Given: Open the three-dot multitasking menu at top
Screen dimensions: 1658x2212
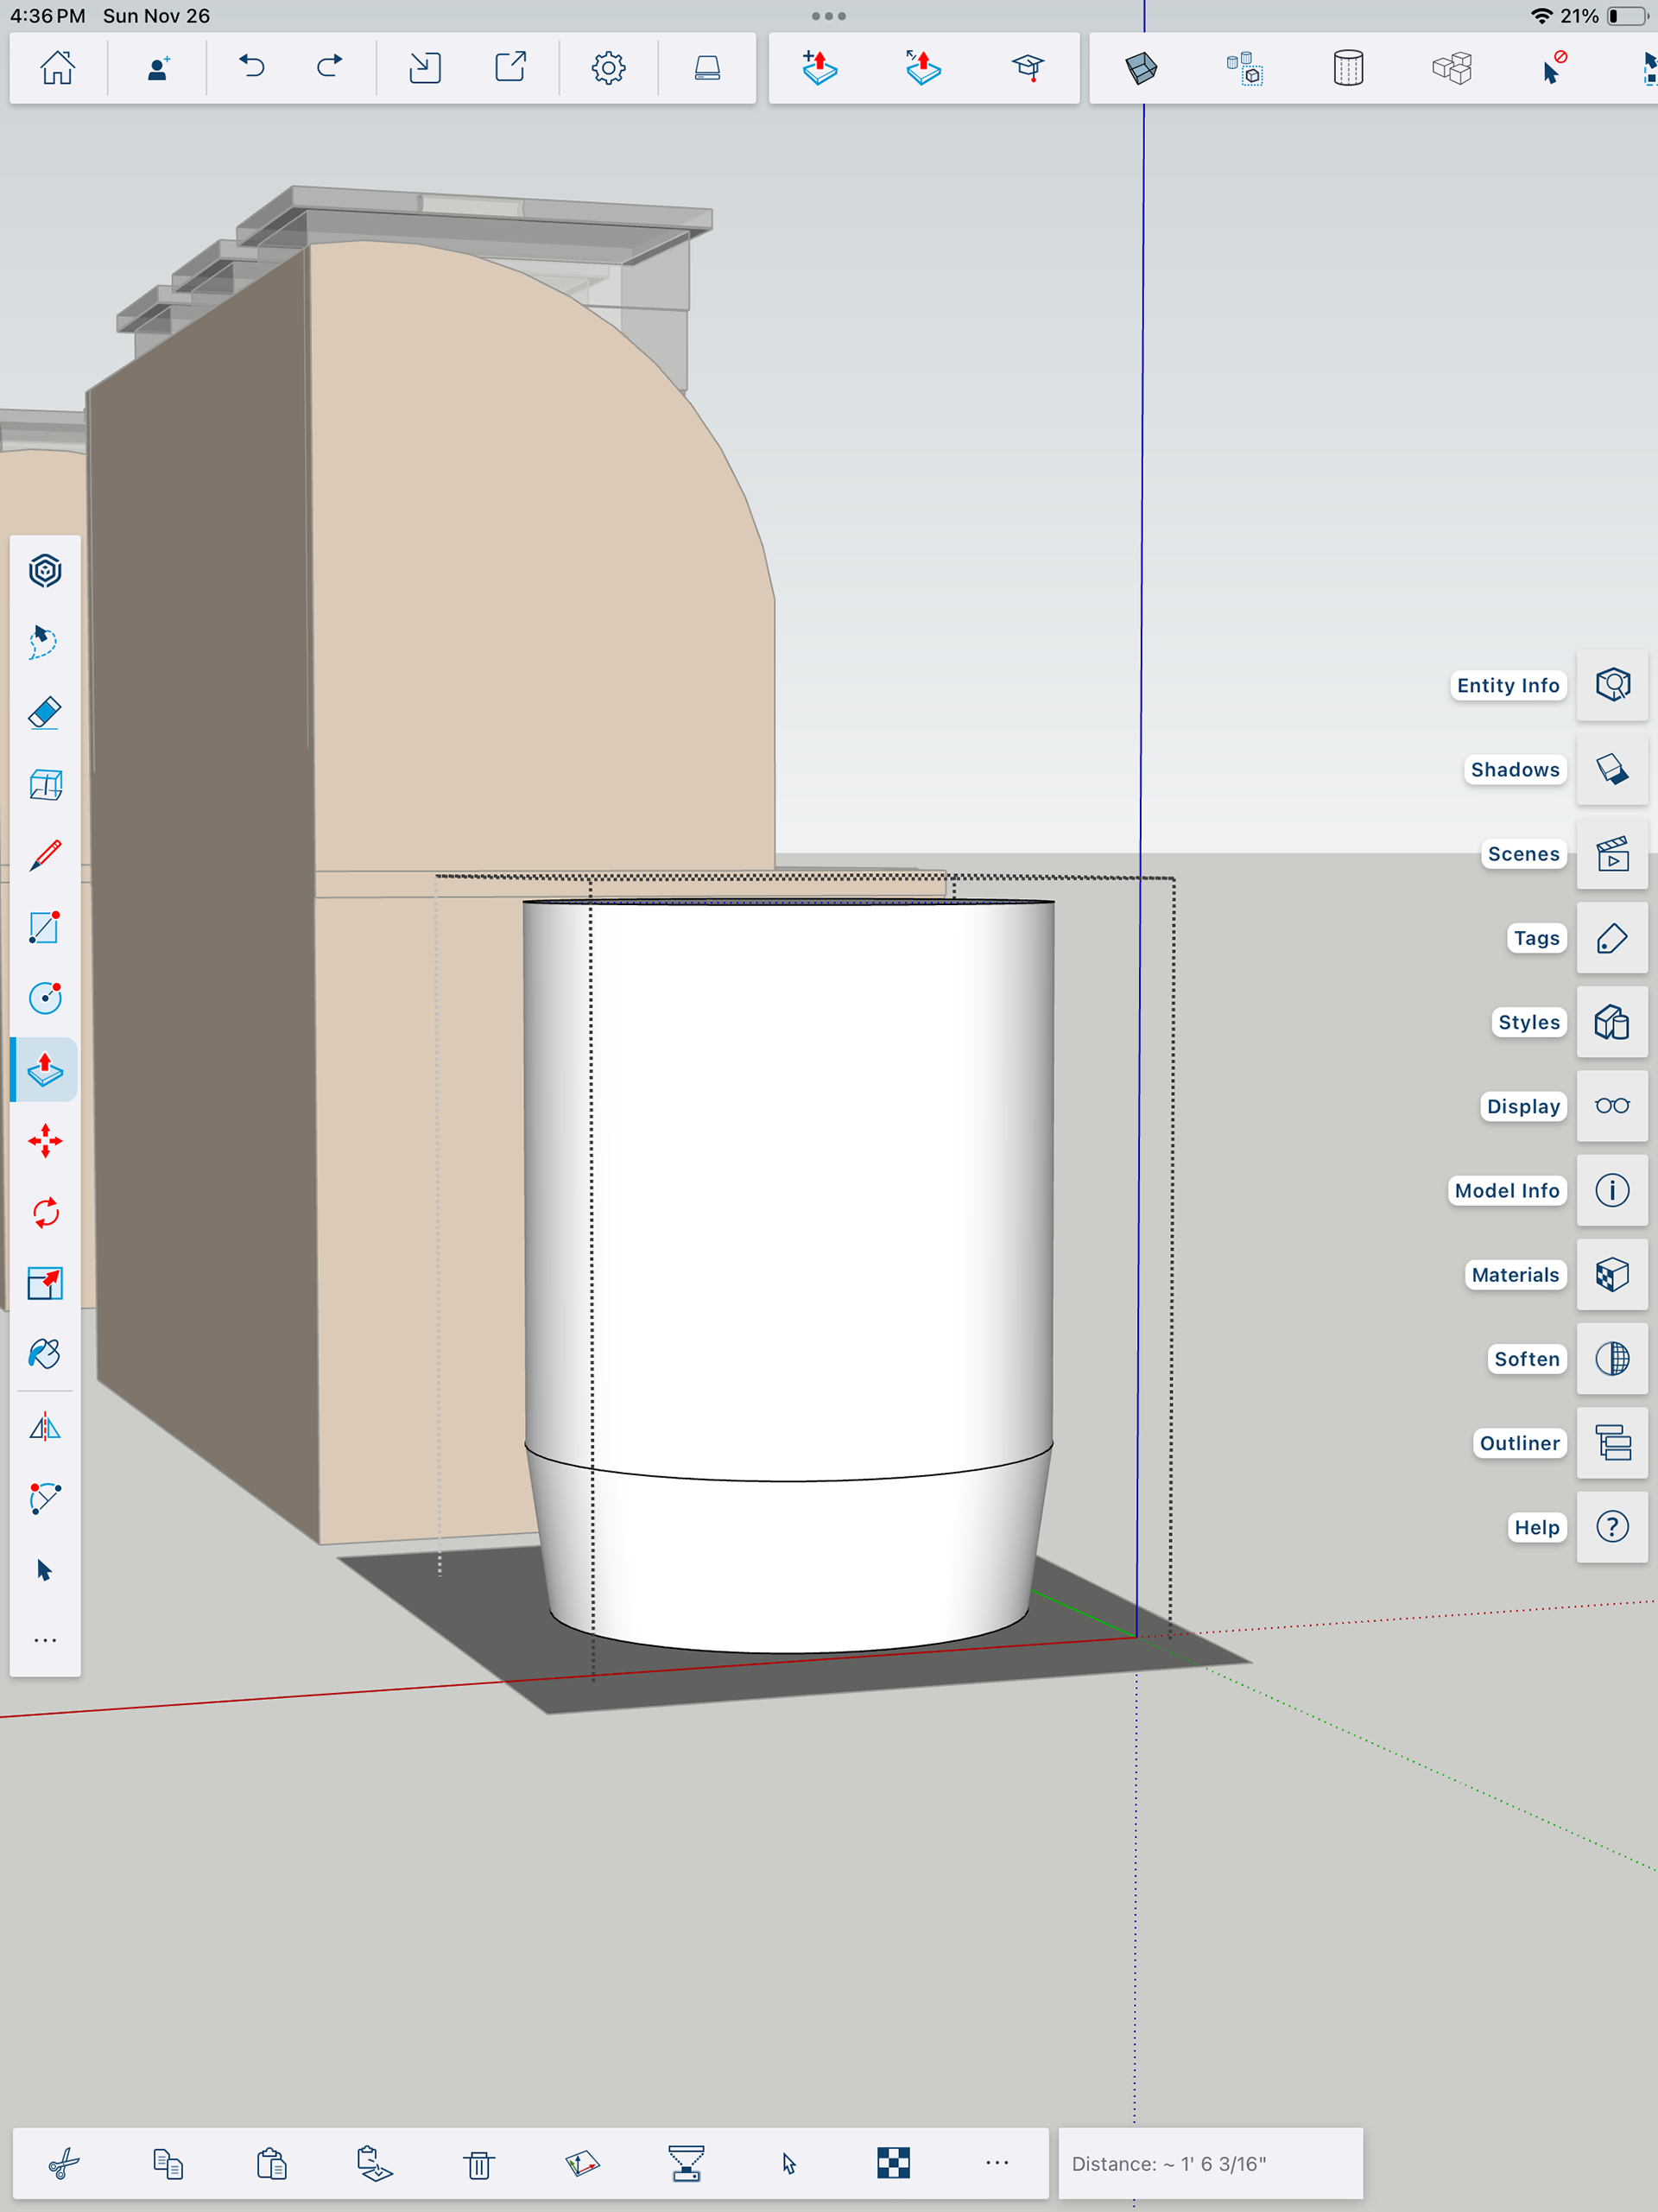Looking at the screenshot, I should pyautogui.click(x=828, y=16).
